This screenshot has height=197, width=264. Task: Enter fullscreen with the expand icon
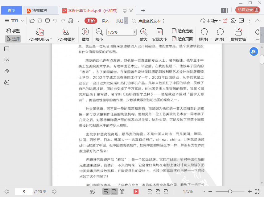coord(257,191)
